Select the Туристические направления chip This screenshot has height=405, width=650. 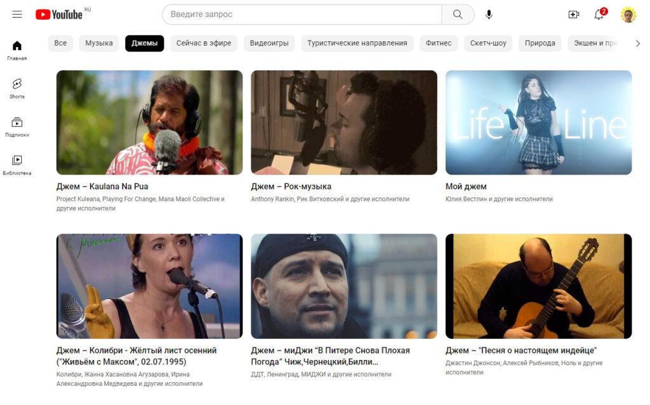coord(357,43)
